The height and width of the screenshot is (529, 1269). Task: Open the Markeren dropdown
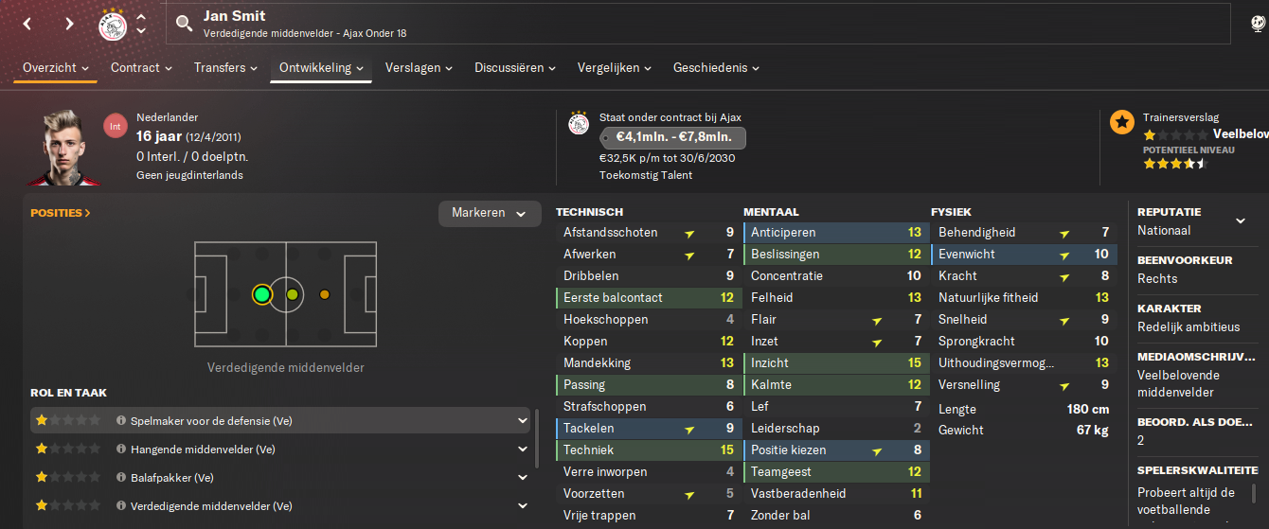(489, 214)
